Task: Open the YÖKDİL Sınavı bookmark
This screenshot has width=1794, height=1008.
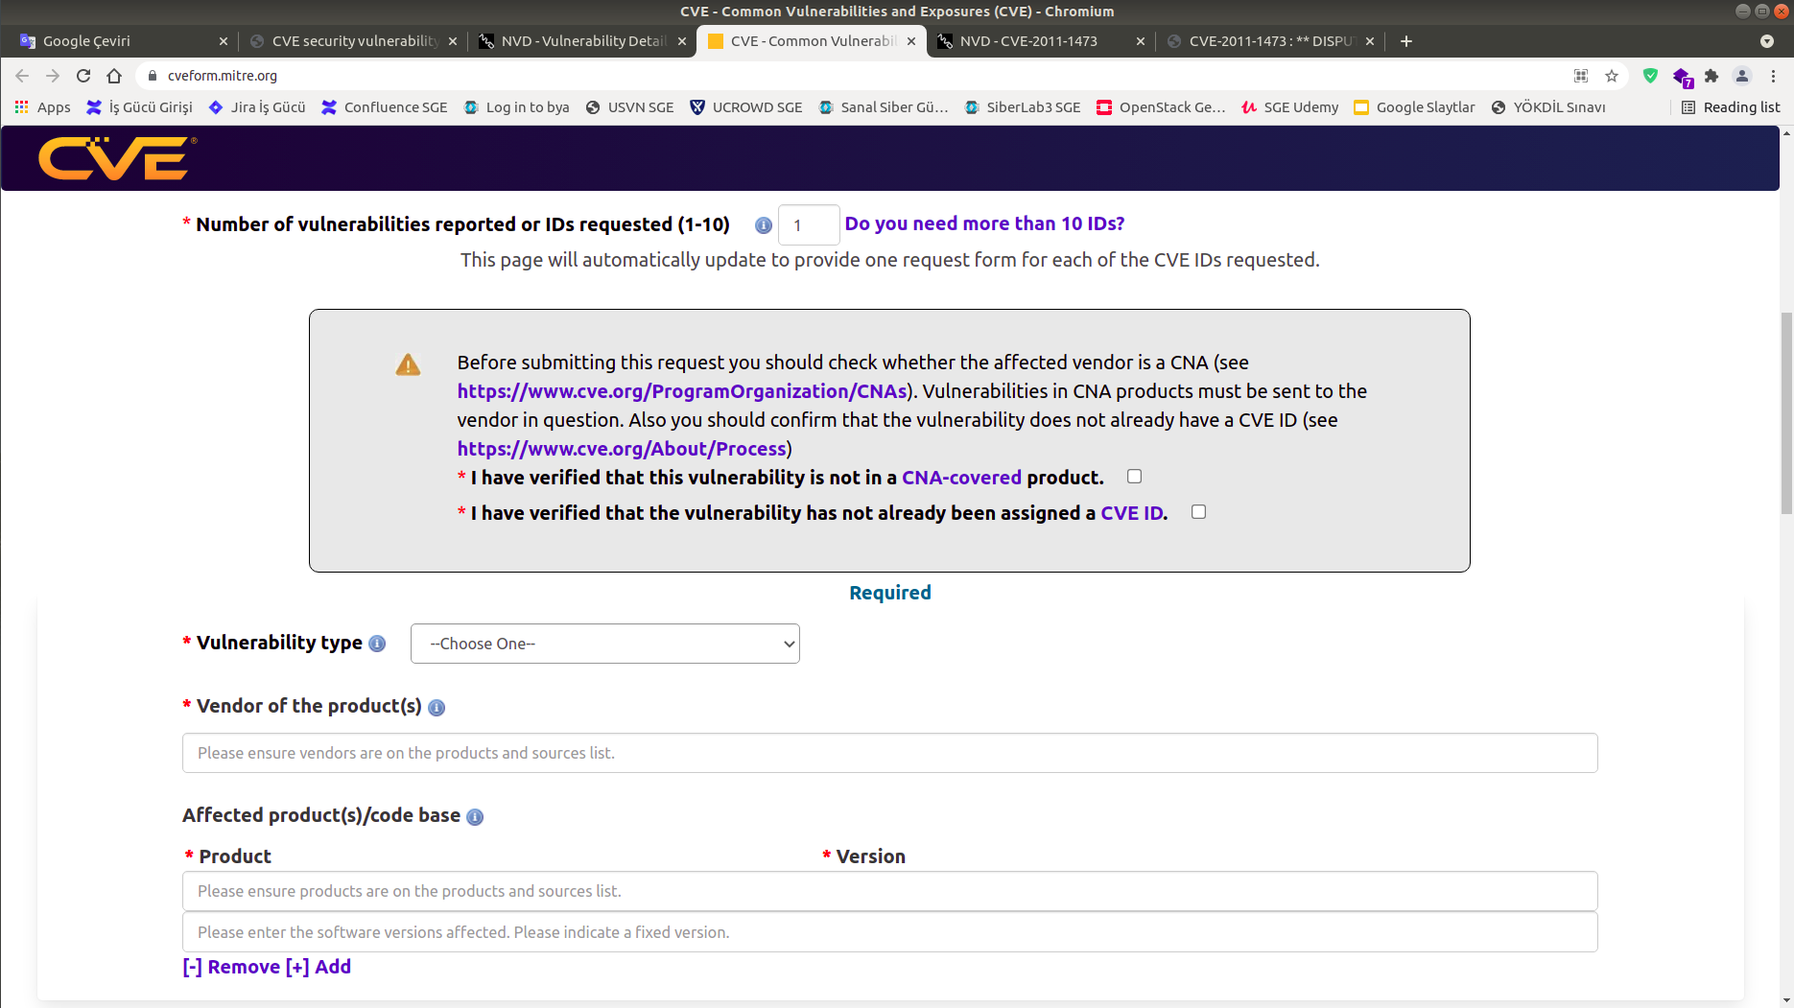Action: click(x=1549, y=107)
